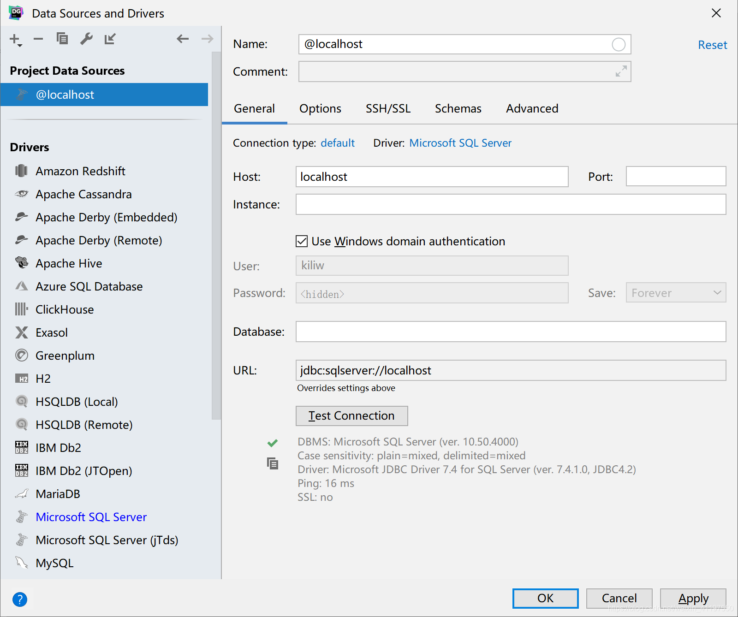Switch to the Schemas tab
This screenshot has width=738, height=617.
pyautogui.click(x=458, y=108)
